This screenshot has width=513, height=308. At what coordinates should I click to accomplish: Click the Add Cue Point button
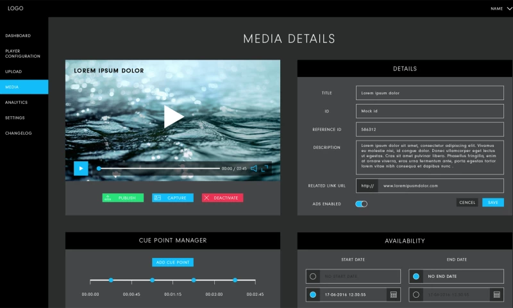(172, 262)
